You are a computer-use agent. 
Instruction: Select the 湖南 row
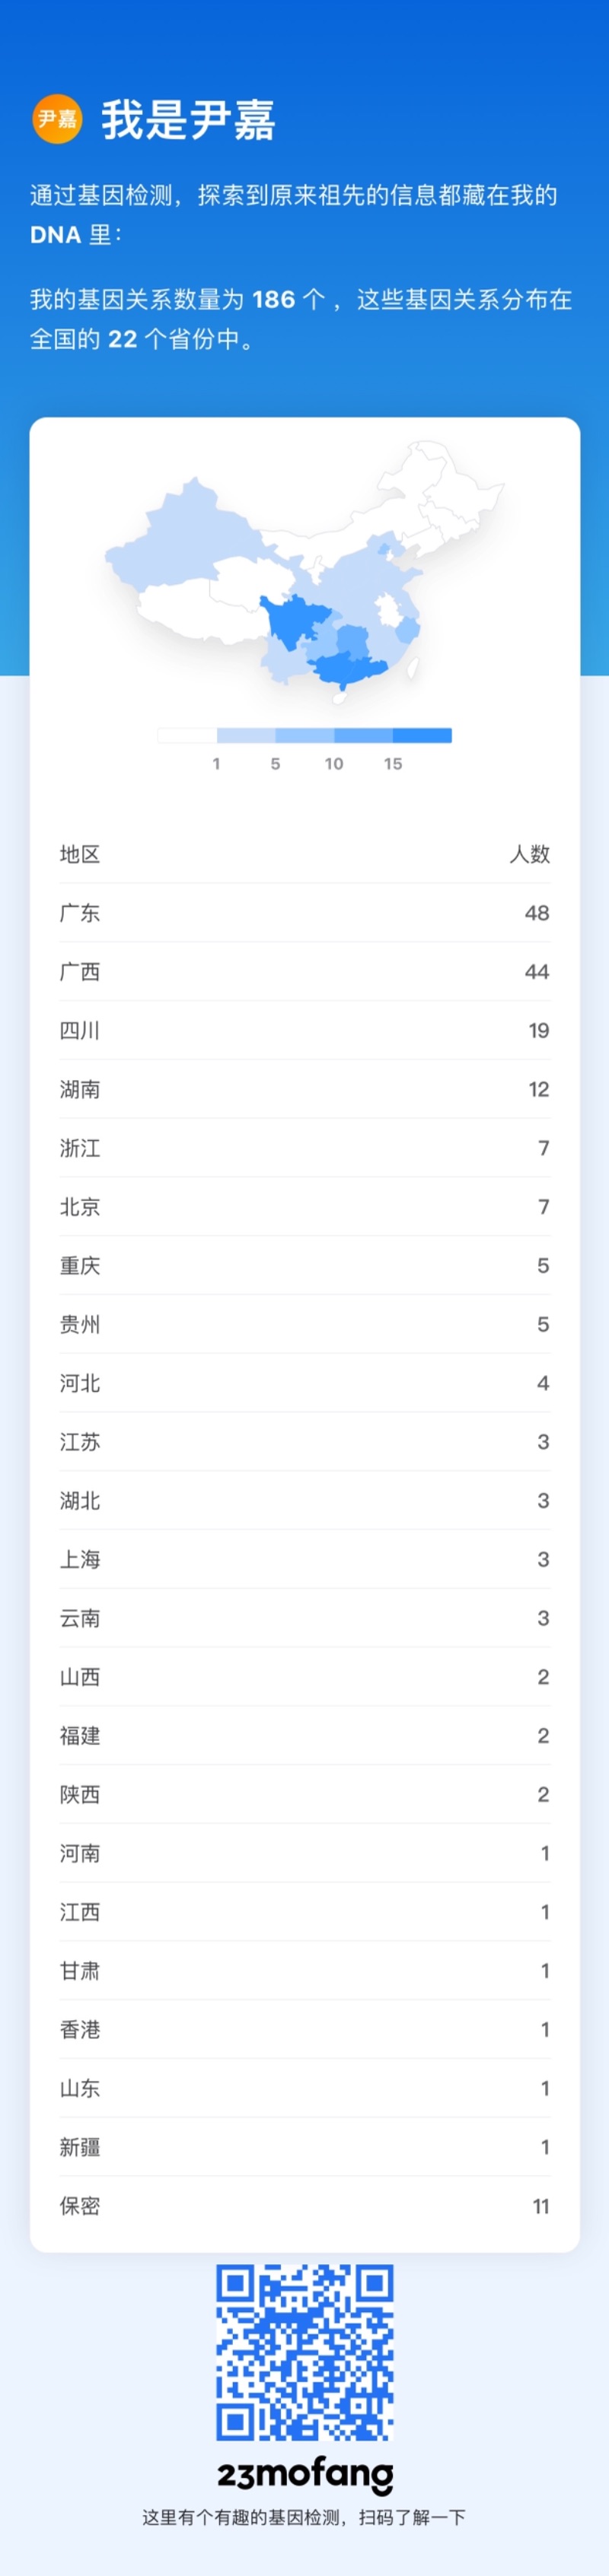[304, 1089]
